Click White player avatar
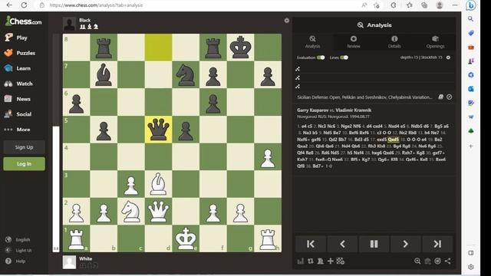This screenshot has height=276, width=491. [x=69, y=262]
